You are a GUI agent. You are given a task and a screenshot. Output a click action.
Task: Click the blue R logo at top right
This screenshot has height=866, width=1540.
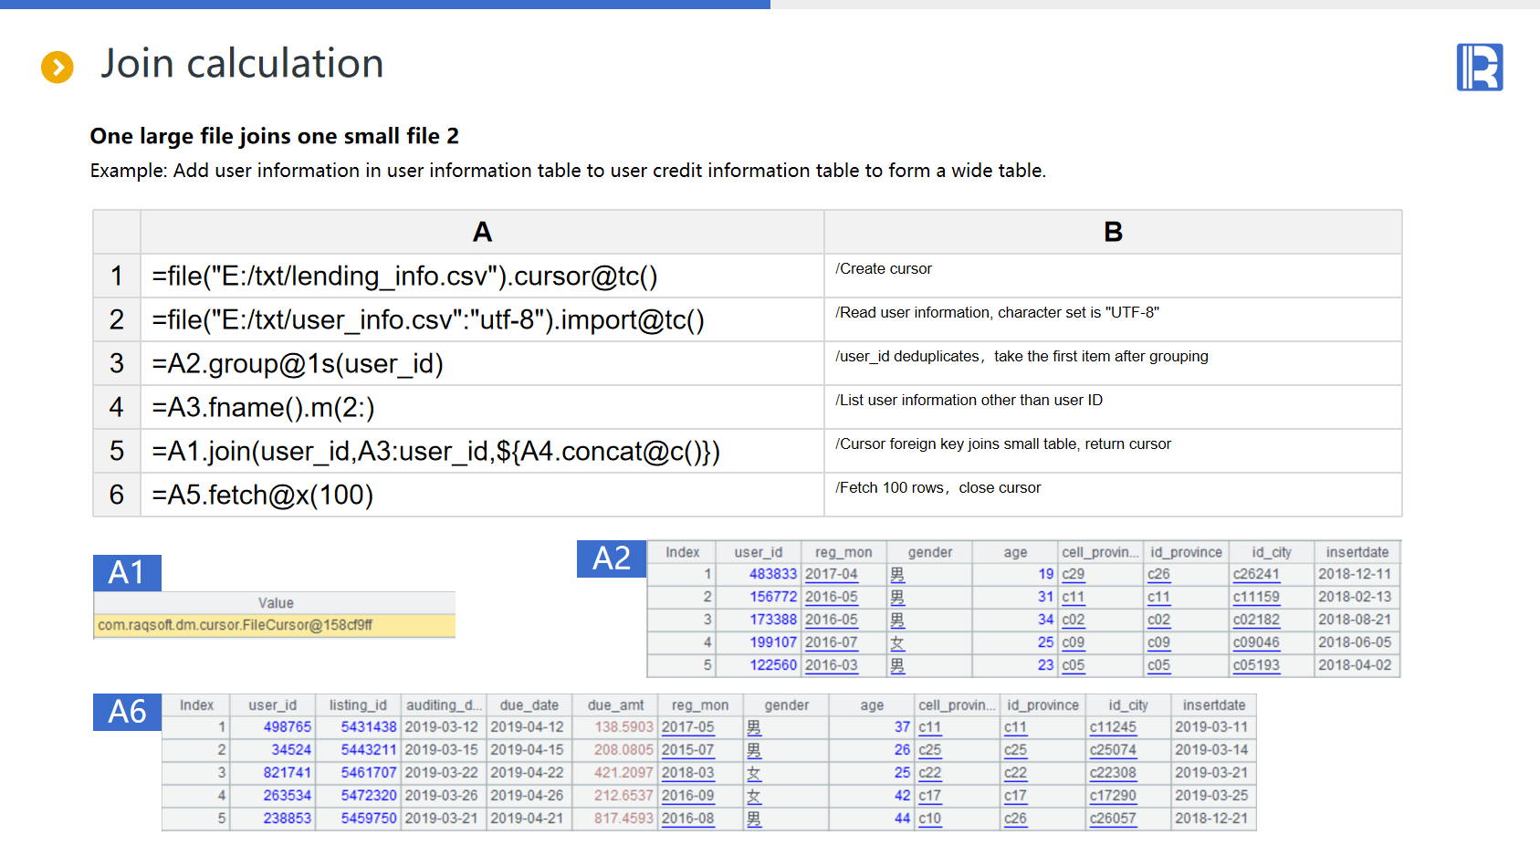pos(1479,68)
